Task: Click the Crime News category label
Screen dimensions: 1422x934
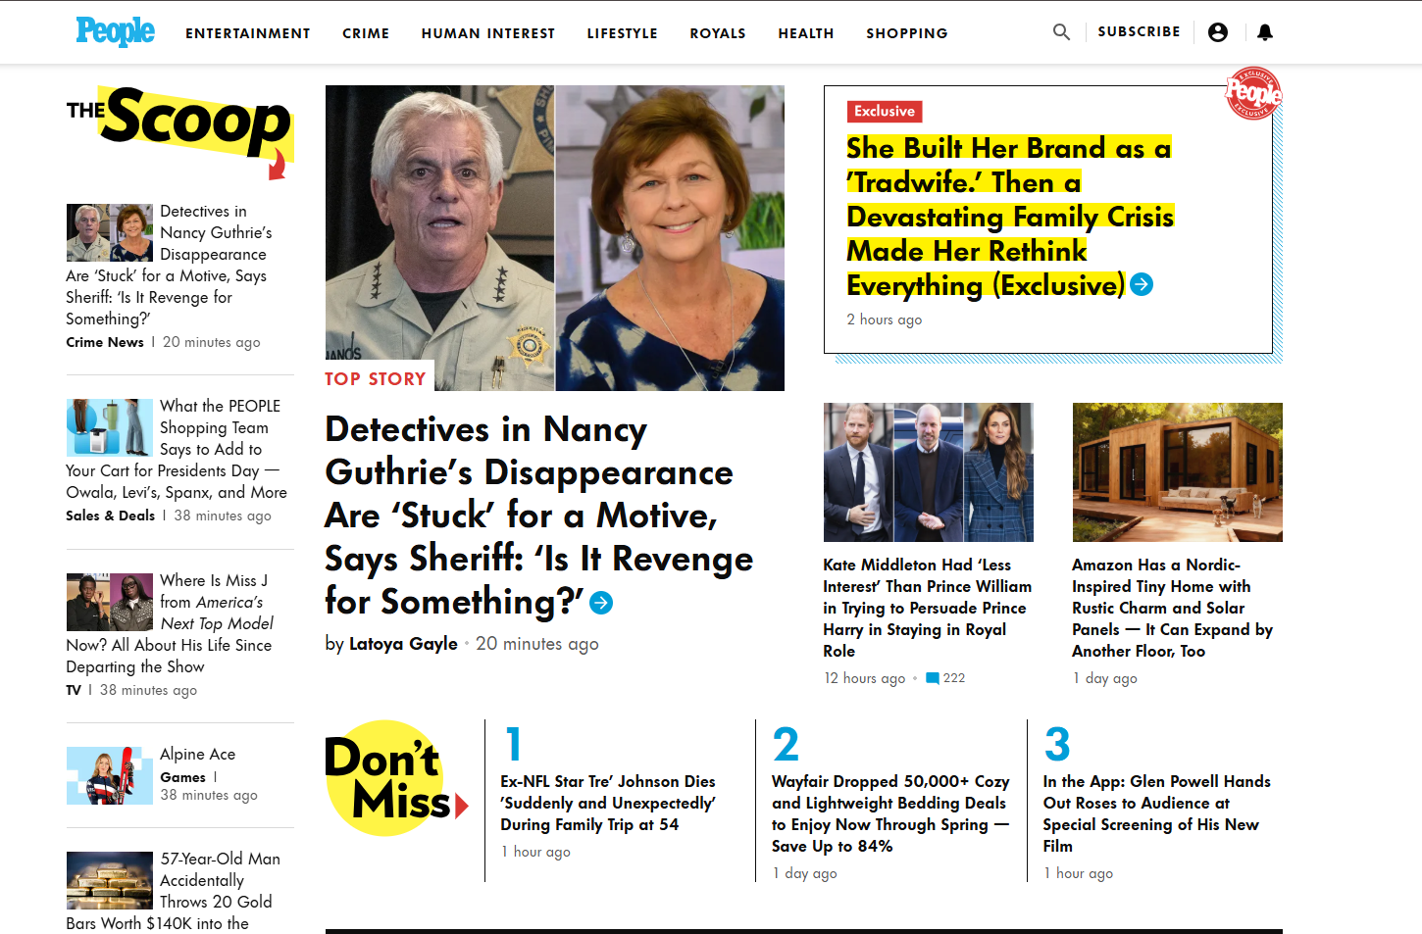Action: (x=104, y=342)
